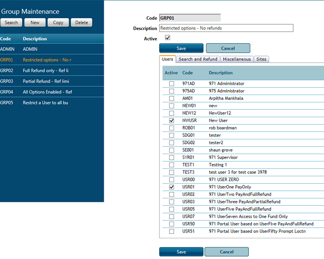
Task: Select the ADMIN group row
Action: click(x=52, y=49)
